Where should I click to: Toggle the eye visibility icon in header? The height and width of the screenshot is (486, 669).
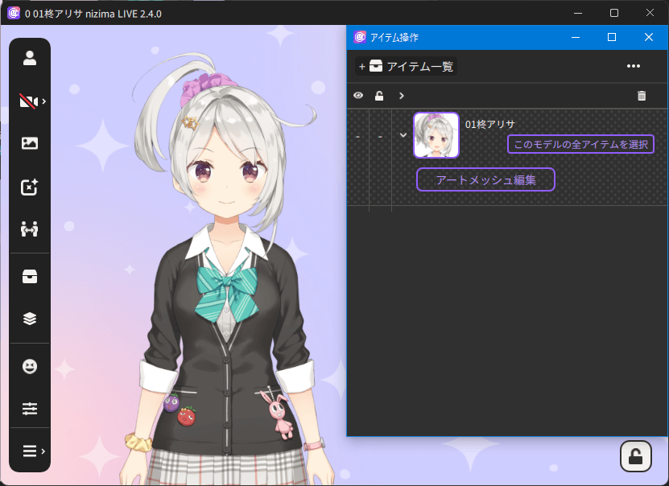pyautogui.click(x=358, y=96)
